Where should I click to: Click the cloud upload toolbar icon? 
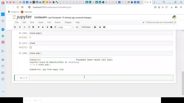[x=95, y=27]
